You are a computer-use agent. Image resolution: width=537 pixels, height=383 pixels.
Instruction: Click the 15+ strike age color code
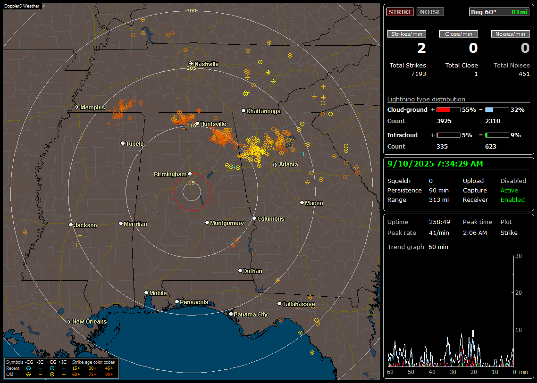pyautogui.click(x=76, y=368)
